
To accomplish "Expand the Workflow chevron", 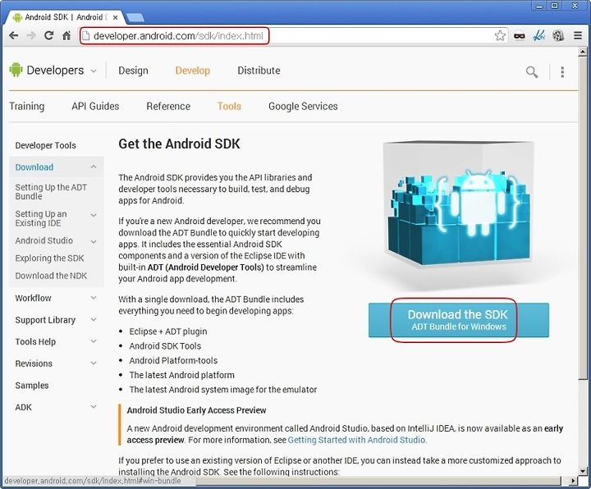I will click(x=94, y=298).
